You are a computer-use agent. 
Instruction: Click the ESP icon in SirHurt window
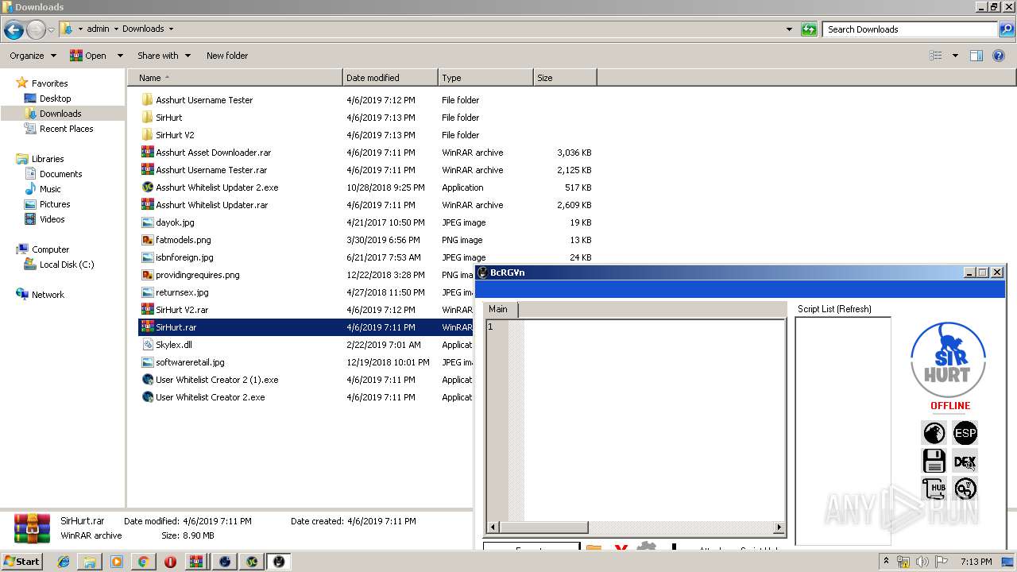click(965, 433)
